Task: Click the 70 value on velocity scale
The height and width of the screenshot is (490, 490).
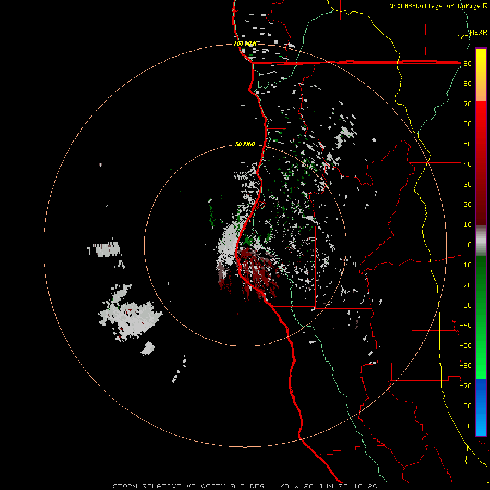Action: (468, 104)
